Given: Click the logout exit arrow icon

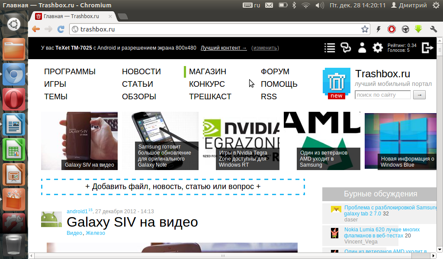Looking at the screenshot, I should (427, 47).
